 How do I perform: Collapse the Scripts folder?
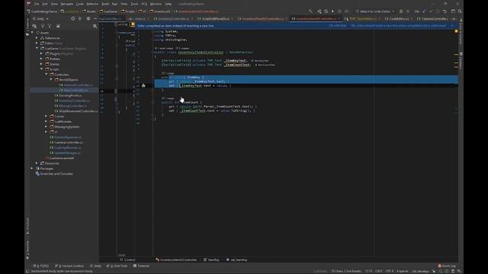point(41,69)
